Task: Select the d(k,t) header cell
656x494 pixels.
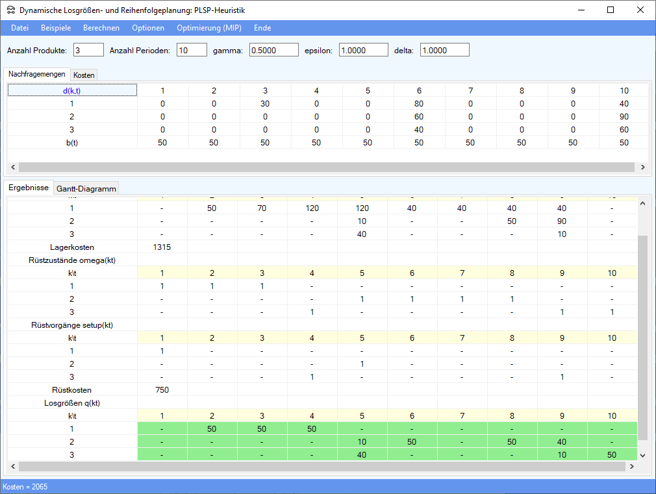Action: tap(72, 90)
